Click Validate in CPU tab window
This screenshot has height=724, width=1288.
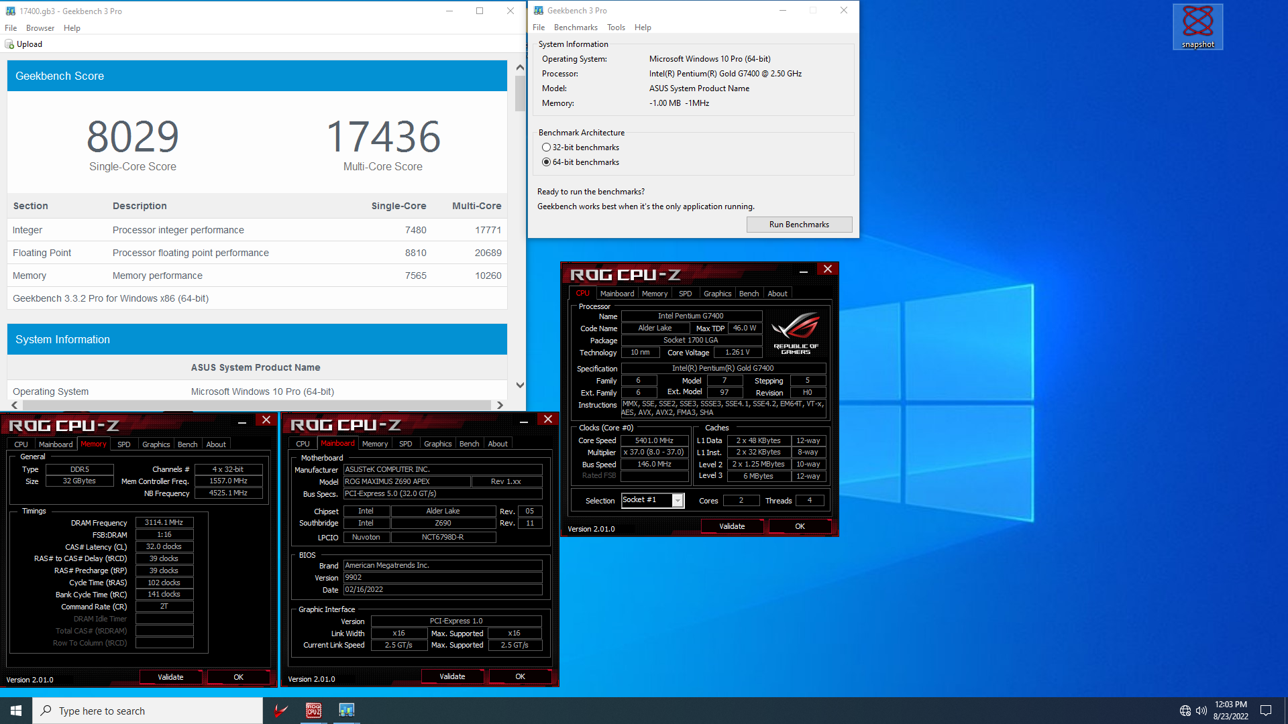point(732,527)
